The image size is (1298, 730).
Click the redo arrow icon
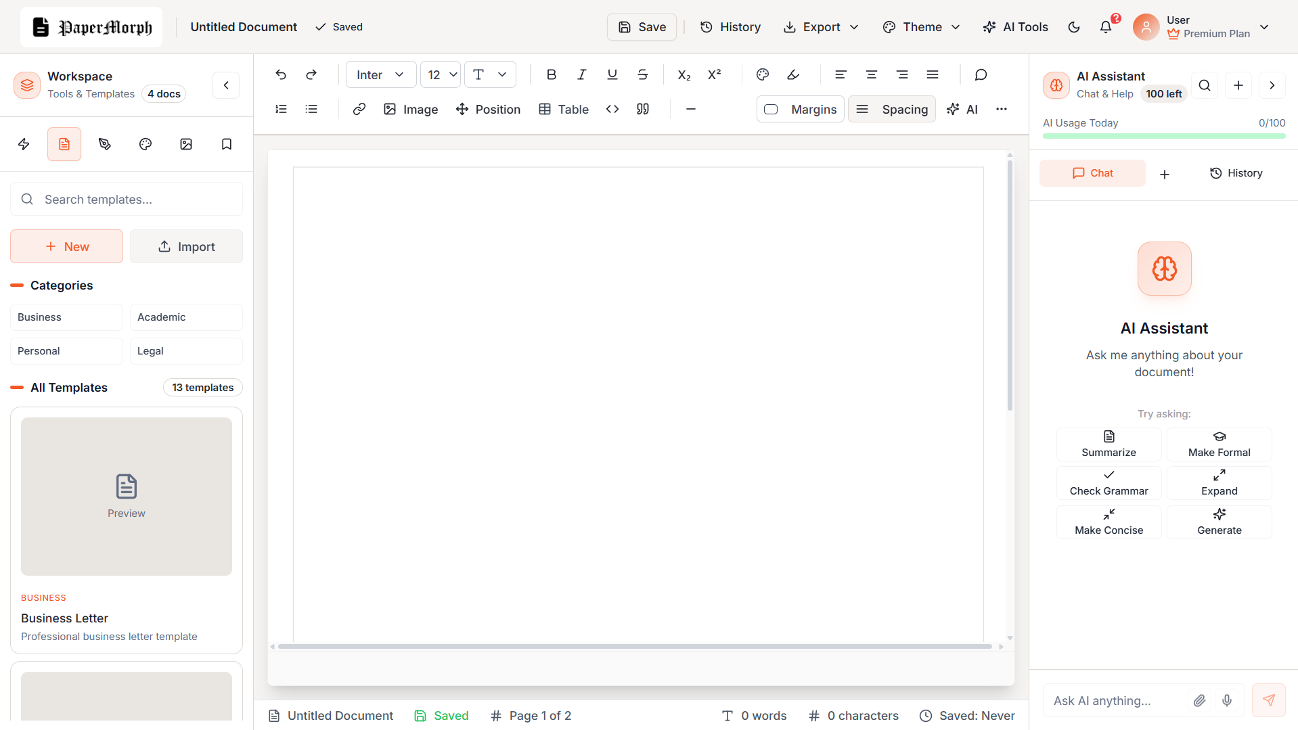(x=311, y=74)
